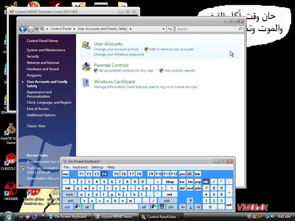Click the left arrow key
Viewport: 295px width, 221px height.
click(183, 207)
